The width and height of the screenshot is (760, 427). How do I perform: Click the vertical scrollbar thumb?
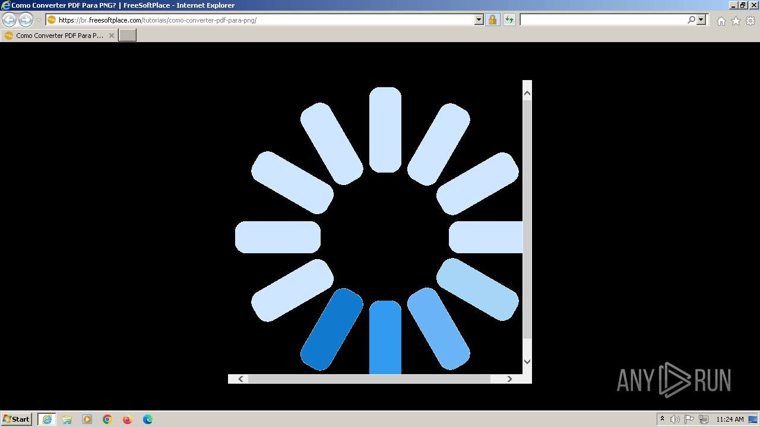click(527, 219)
